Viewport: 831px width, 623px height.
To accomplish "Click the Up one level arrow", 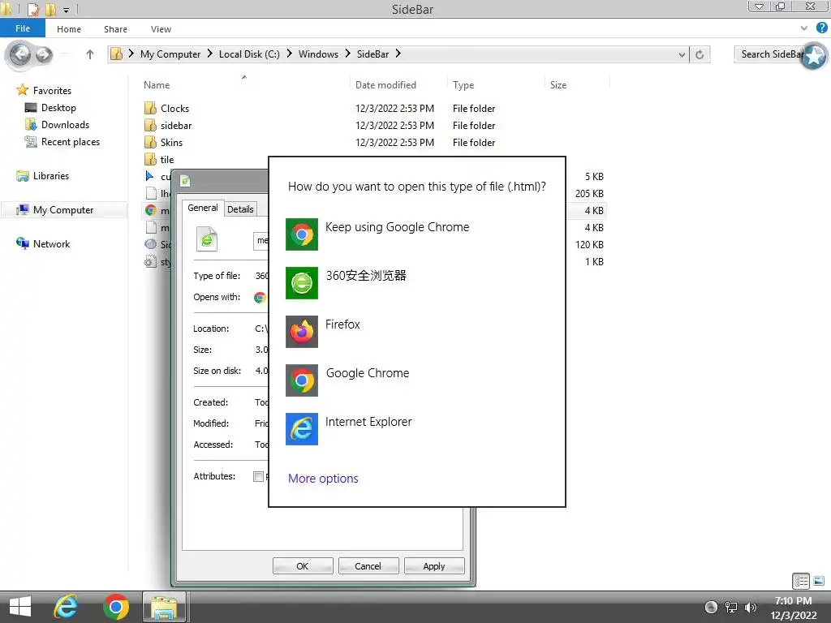I will tap(90, 54).
